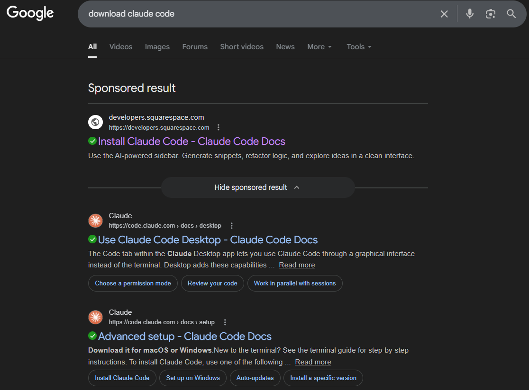Viewport: 529px width, 390px height.
Task: Open the three-dot menu beside the sponsored result
Action: pos(219,127)
